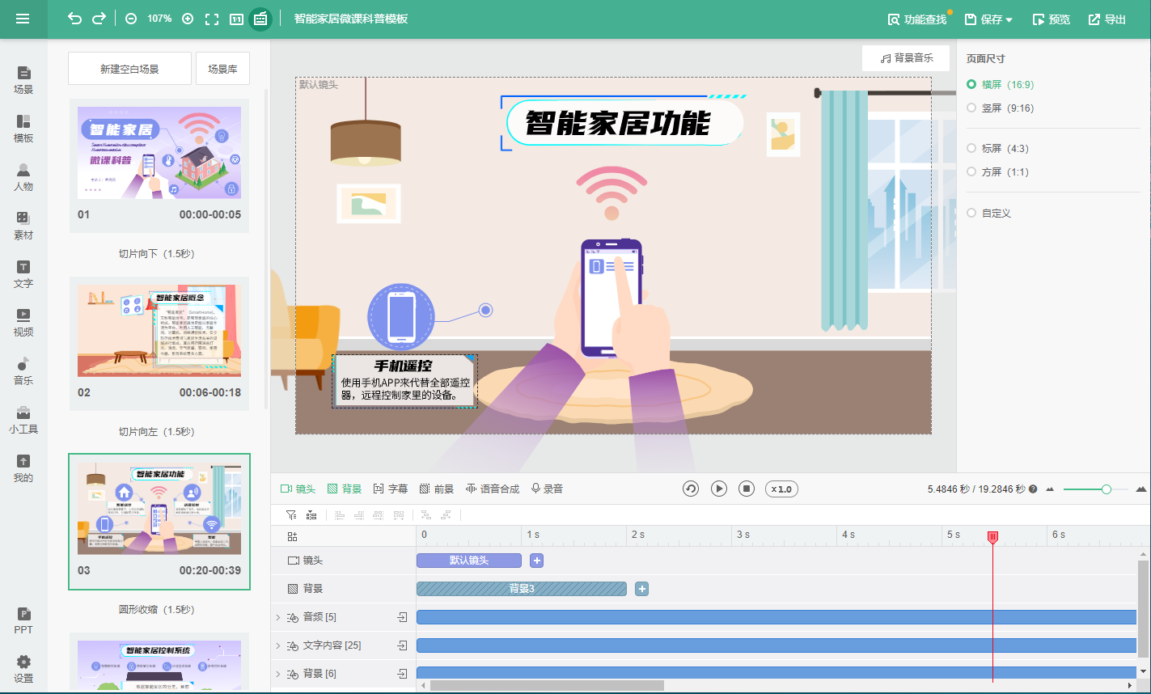
Task: Click the red playhead marker on timeline
Action: [x=992, y=537]
